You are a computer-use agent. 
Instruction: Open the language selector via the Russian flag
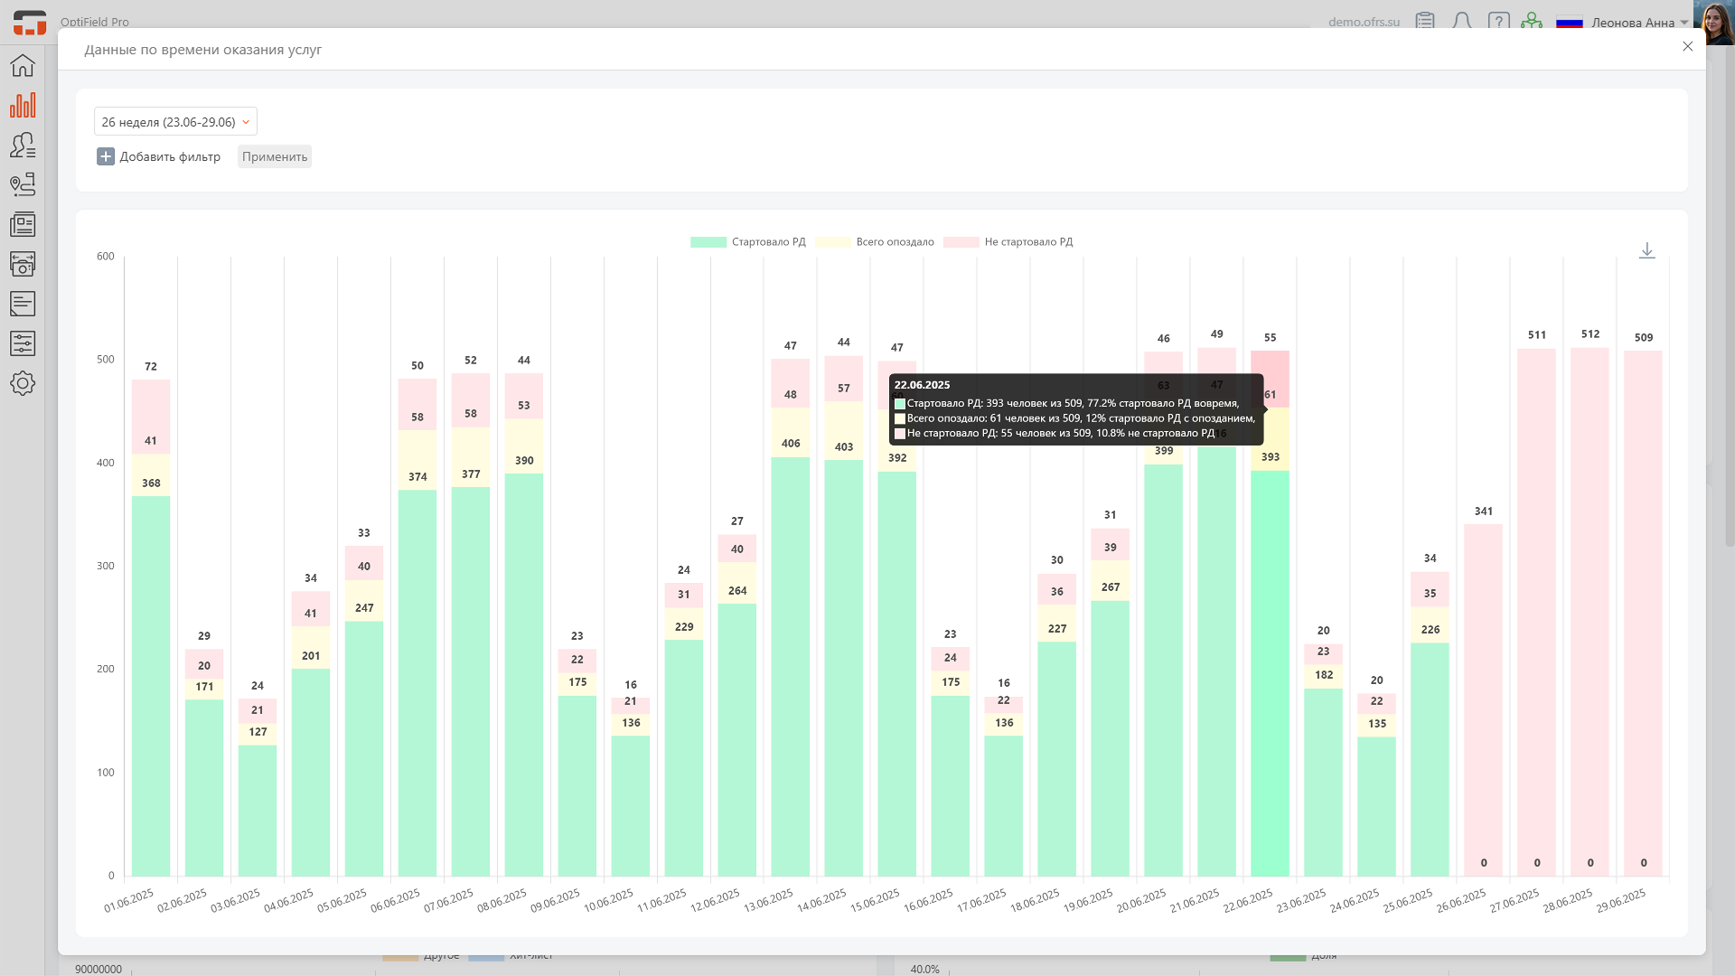point(1570,23)
